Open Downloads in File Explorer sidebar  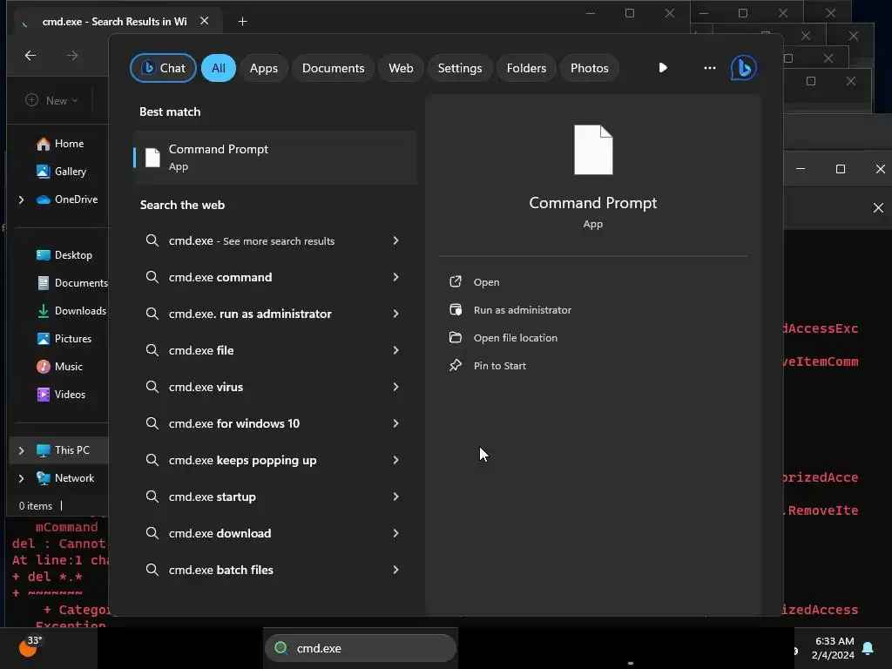pos(71,311)
